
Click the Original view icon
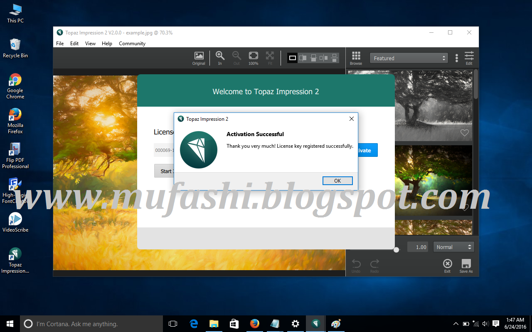coord(199,58)
